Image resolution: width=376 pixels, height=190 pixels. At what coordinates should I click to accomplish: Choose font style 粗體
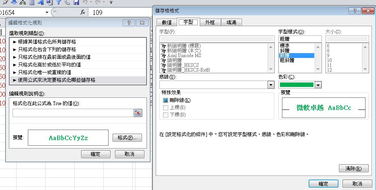pos(297,56)
